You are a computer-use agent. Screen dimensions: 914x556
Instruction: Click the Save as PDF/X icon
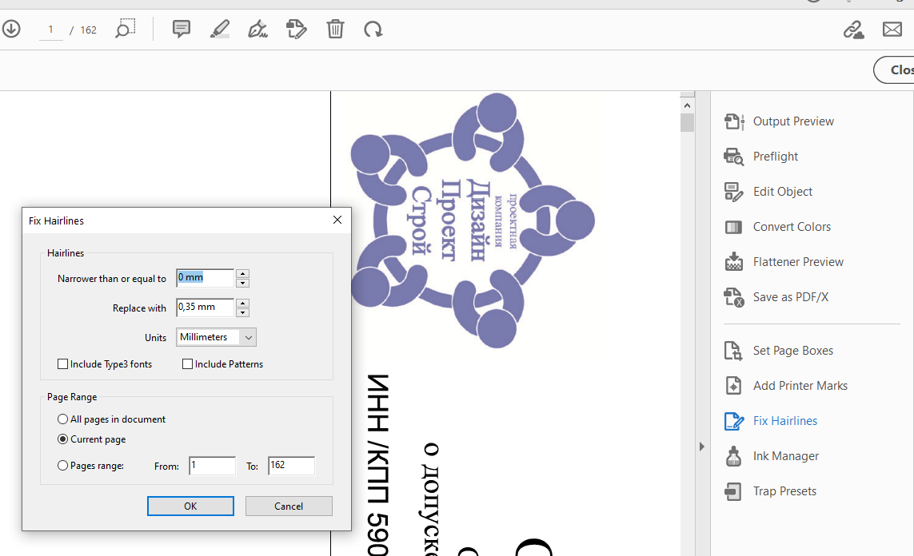[734, 297]
